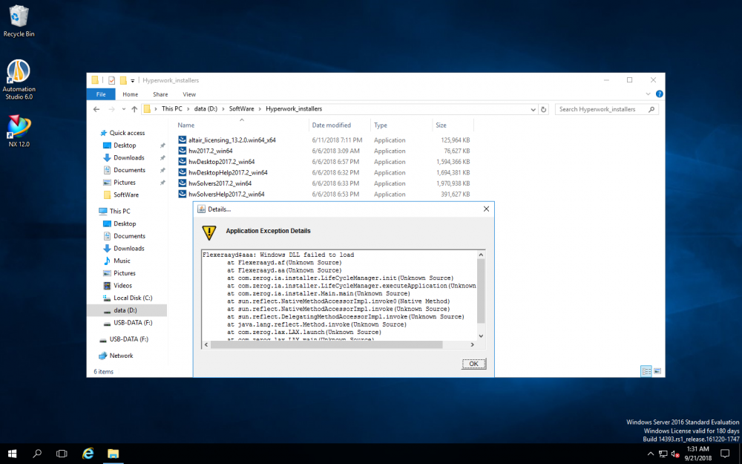742x464 pixels.
Task: Open pinned Downloads under Quick access
Action: [128, 157]
